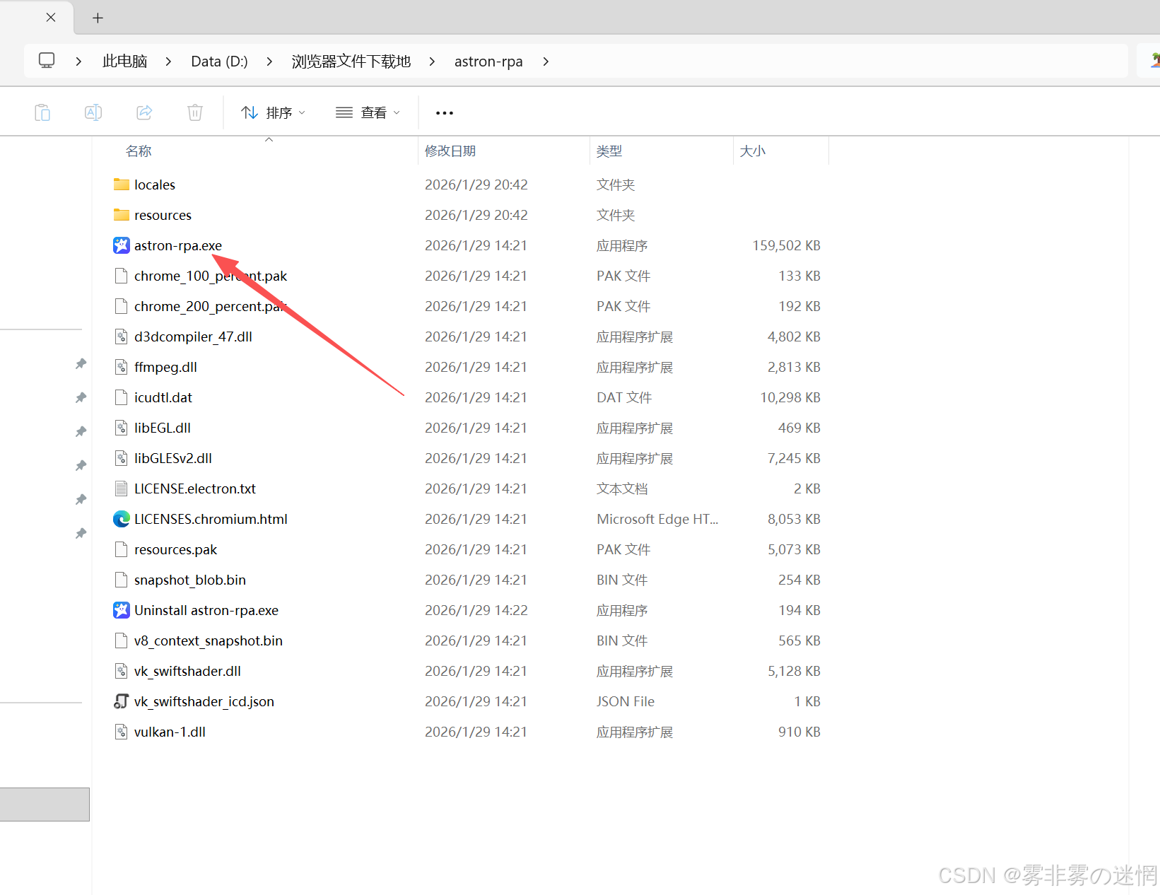This screenshot has width=1160, height=895.
Task: Go to Data (D:) in address bar
Action: click(x=219, y=62)
